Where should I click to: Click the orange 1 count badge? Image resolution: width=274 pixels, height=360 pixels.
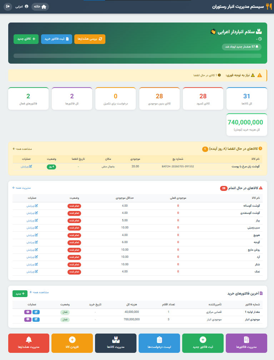point(205,149)
